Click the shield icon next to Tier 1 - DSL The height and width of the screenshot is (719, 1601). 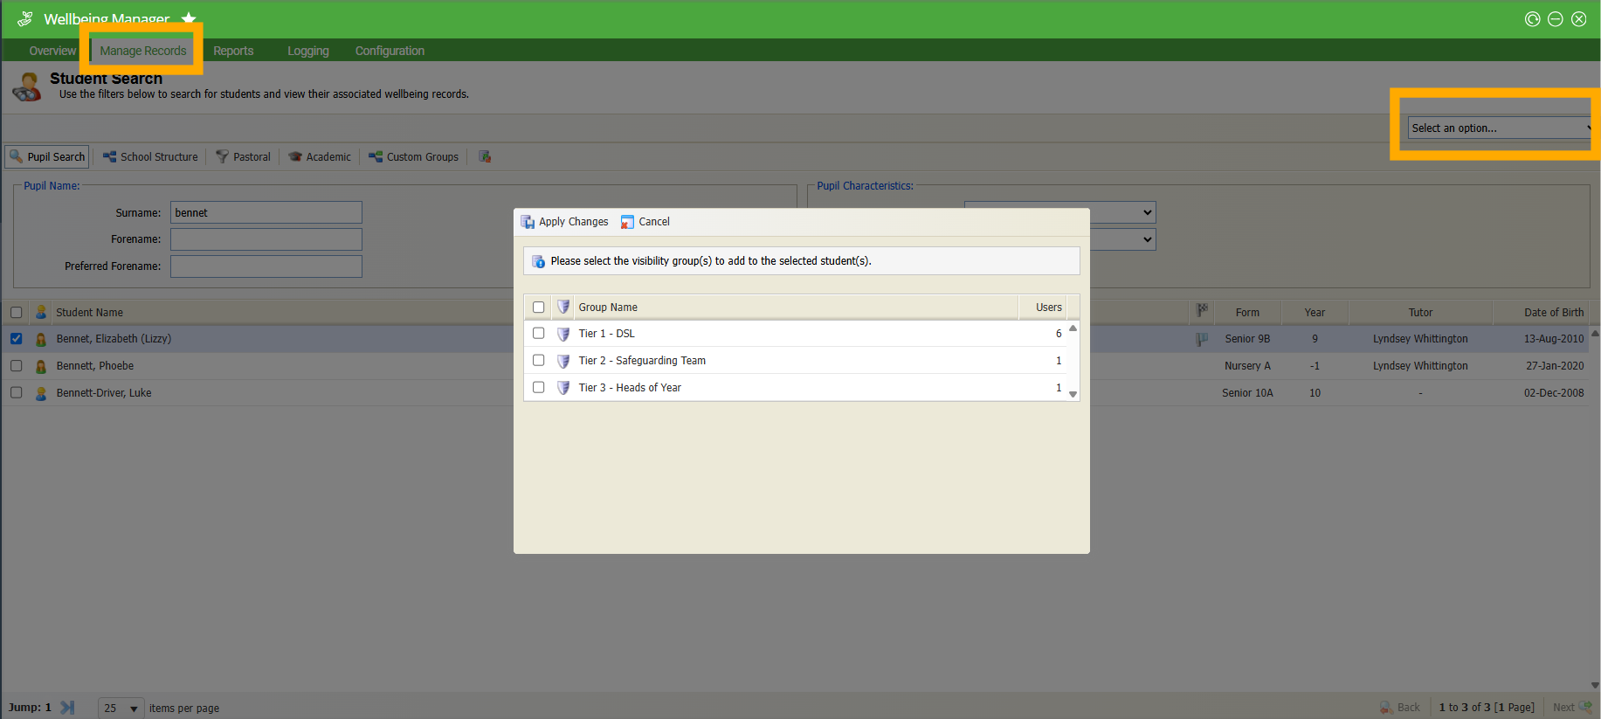563,334
